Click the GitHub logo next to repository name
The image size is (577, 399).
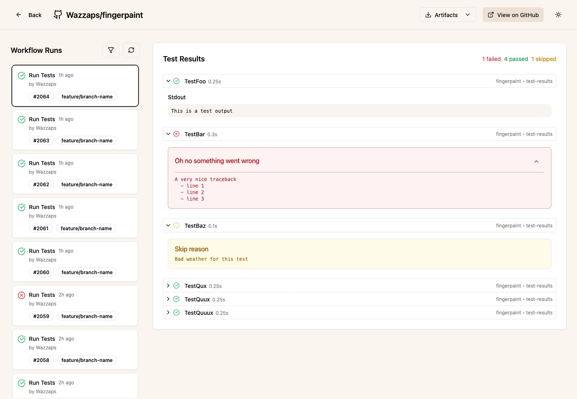pyautogui.click(x=58, y=15)
